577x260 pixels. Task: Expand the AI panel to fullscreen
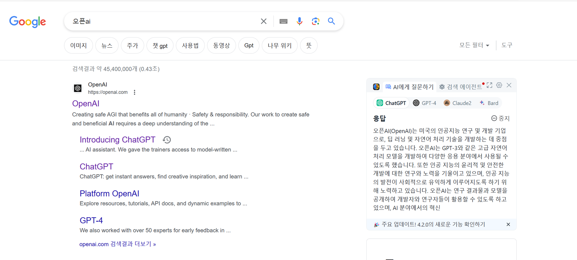click(x=489, y=86)
